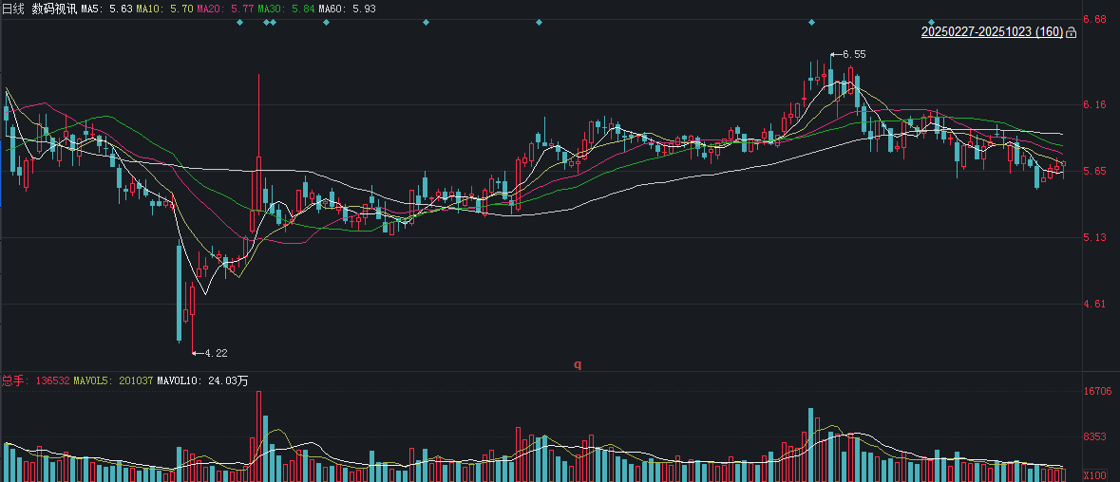Image resolution: width=1120 pixels, height=482 pixels.
Task: Click the 4.22 low price arrow label
Action: pos(214,353)
